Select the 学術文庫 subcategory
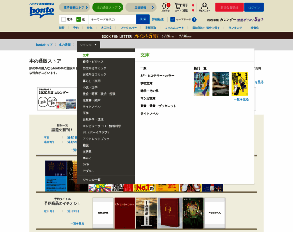The height and width of the screenshot is (232, 293). tap(146, 83)
